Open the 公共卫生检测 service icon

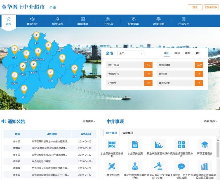(x=112, y=166)
